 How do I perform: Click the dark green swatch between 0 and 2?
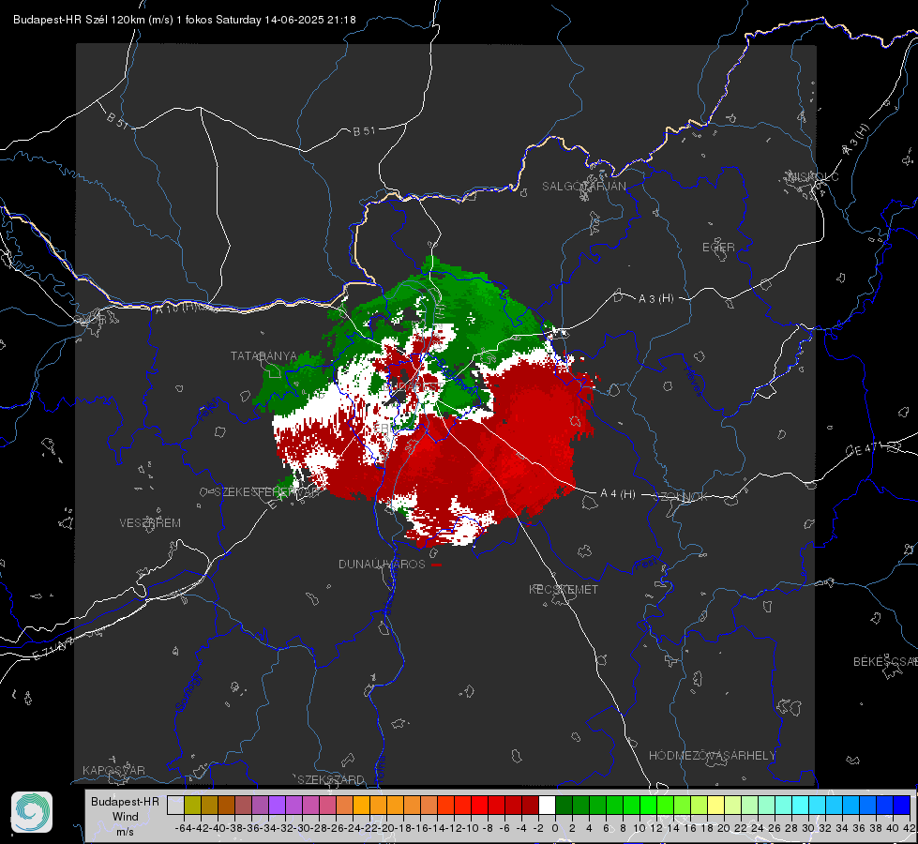[x=564, y=805]
